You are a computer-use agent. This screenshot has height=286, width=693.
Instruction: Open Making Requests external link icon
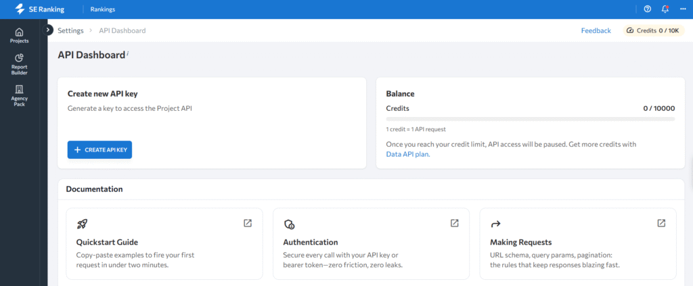[661, 223]
